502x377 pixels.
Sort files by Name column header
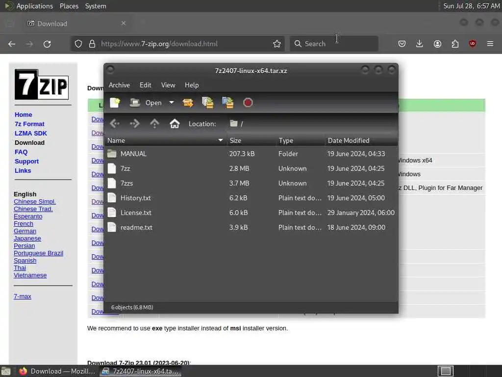tap(165, 140)
